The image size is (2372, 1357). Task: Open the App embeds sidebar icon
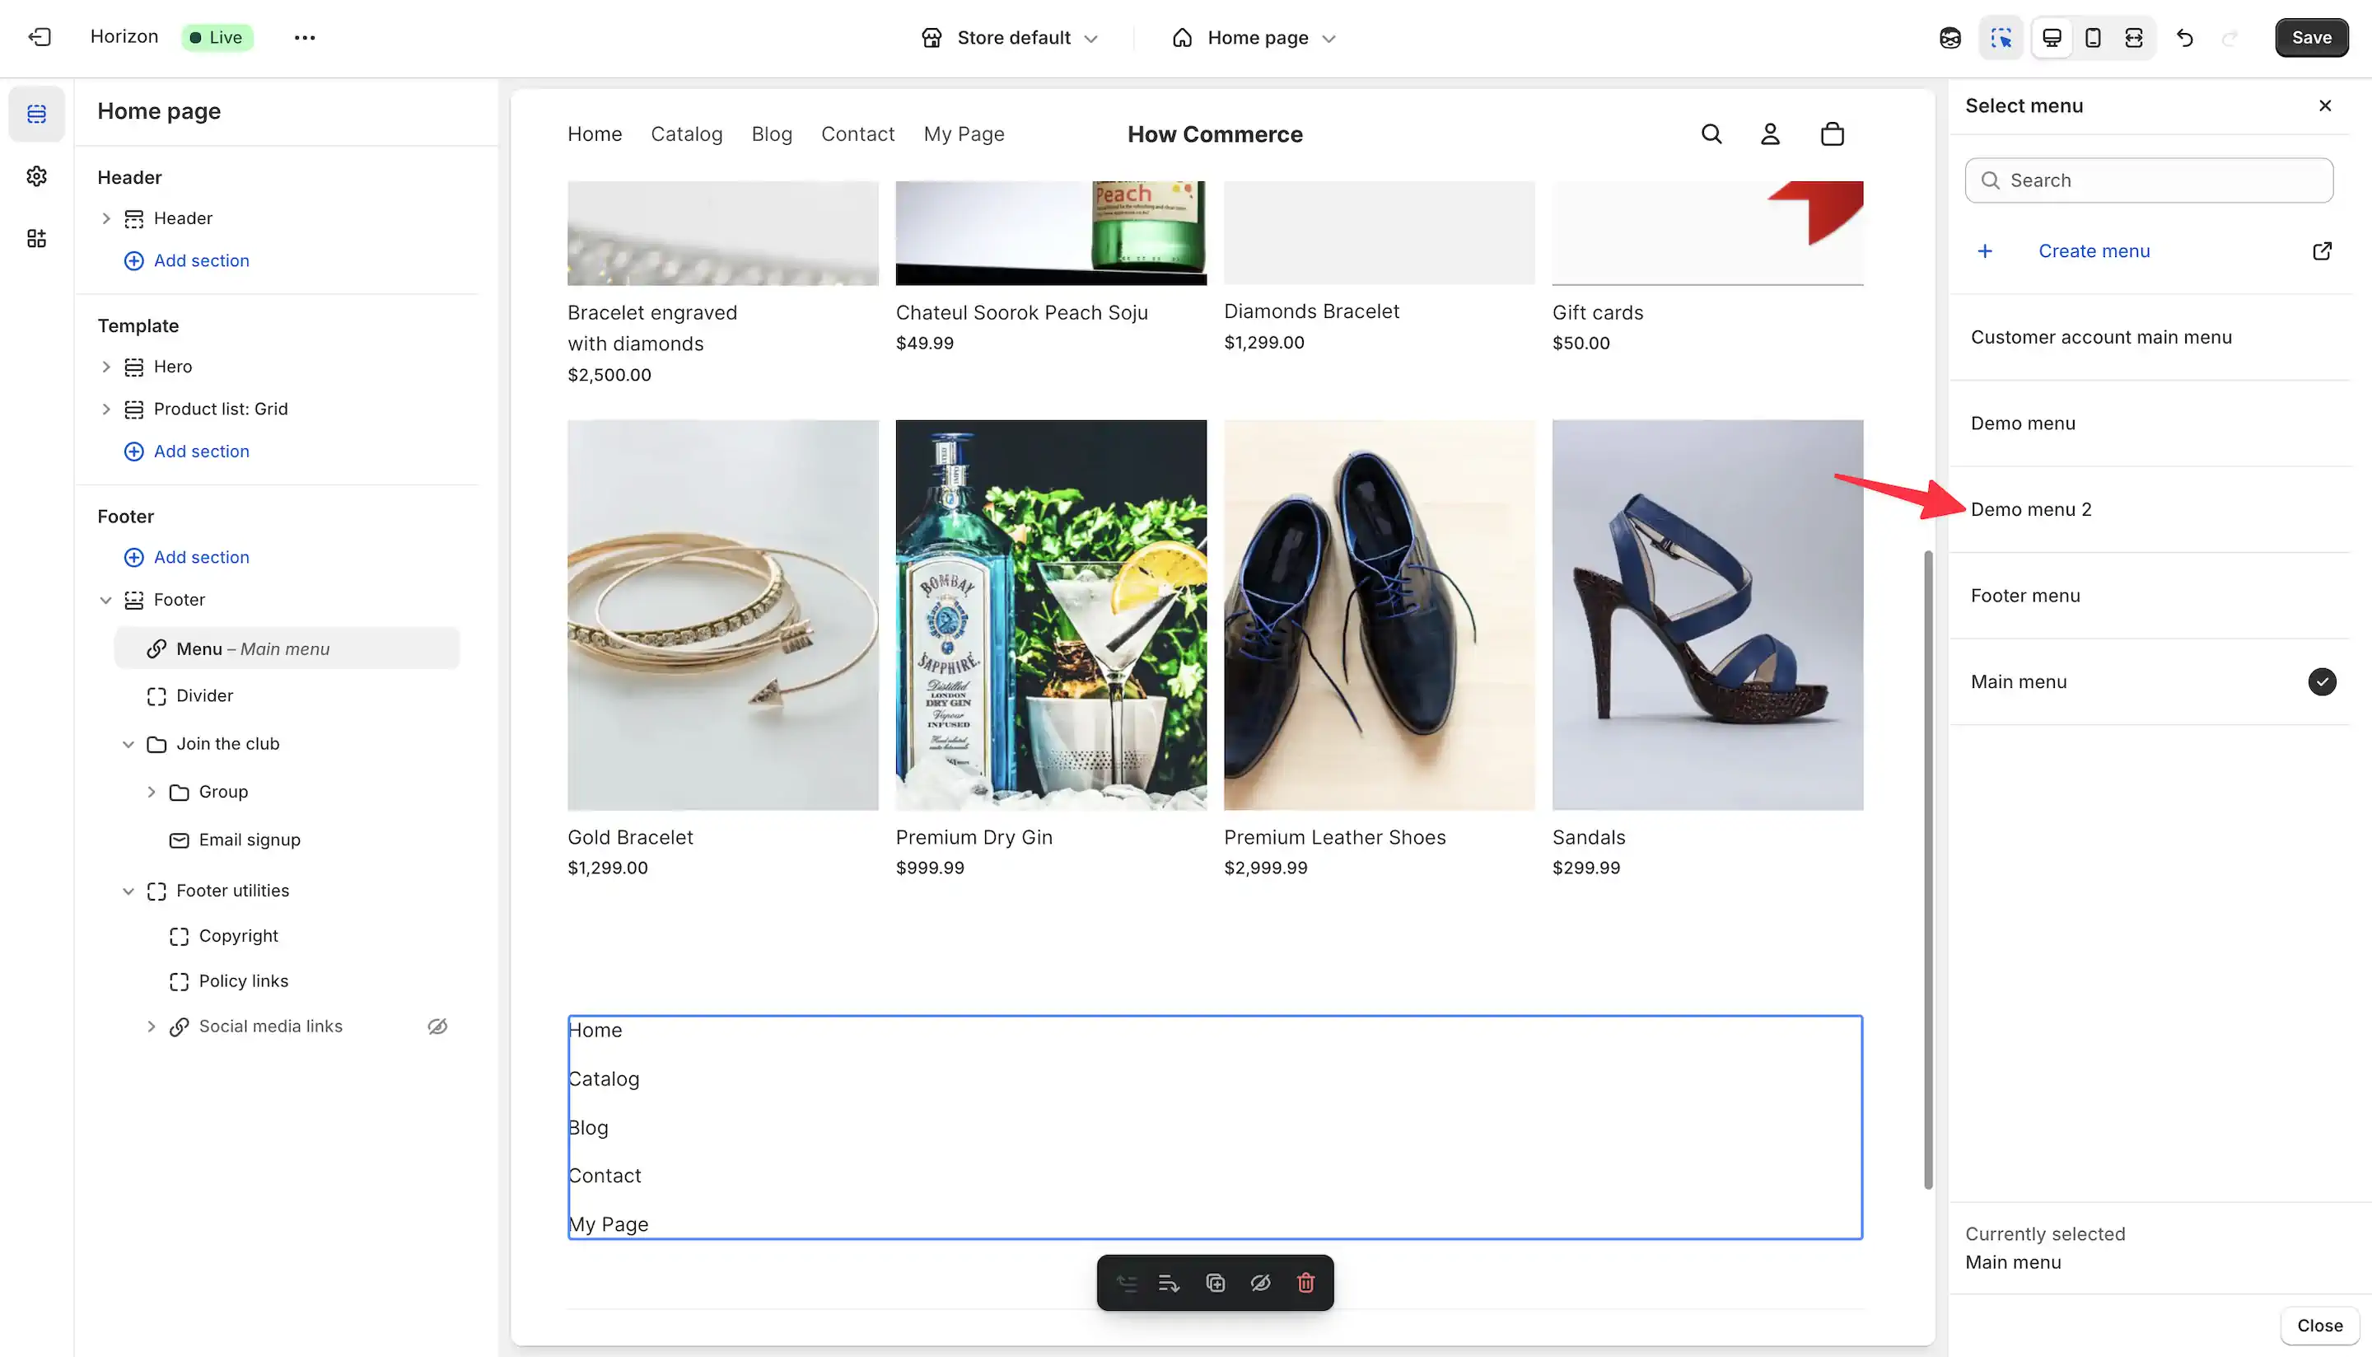point(36,239)
